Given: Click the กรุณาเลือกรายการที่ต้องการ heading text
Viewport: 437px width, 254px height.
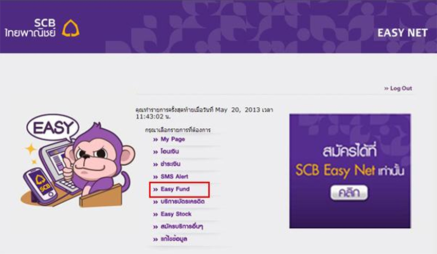Looking at the screenshot, I should [x=178, y=130].
